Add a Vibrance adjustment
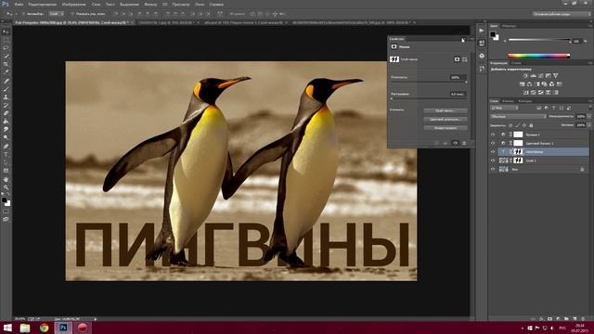This screenshot has width=594, height=334. pyautogui.click(x=556, y=76)
